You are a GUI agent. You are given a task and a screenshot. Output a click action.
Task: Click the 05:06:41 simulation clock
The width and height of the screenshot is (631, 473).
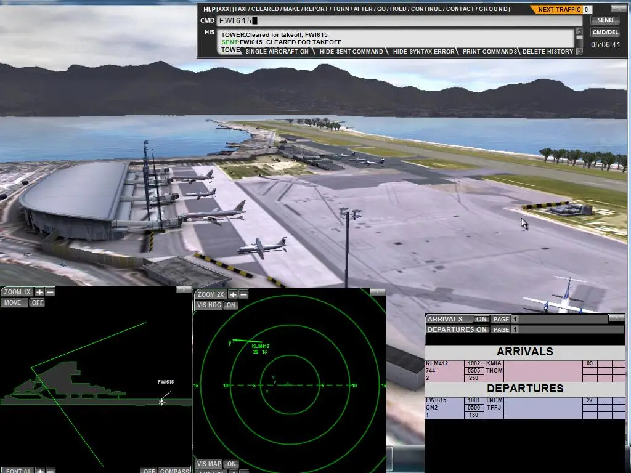pyautogui.click(x=605, y=44)
